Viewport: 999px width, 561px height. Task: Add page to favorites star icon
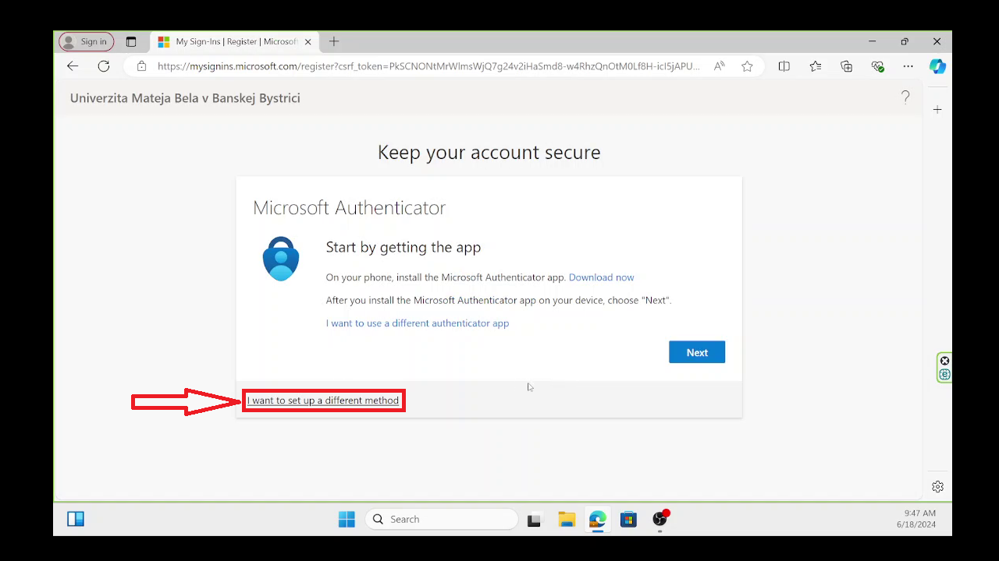coord(747,66)
